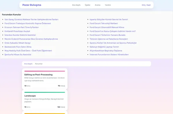The width and height of the screenshot is (173, 114).
Task: Open Erzurum Tekman Part Time İş İlanları
Action: (22, 27)
